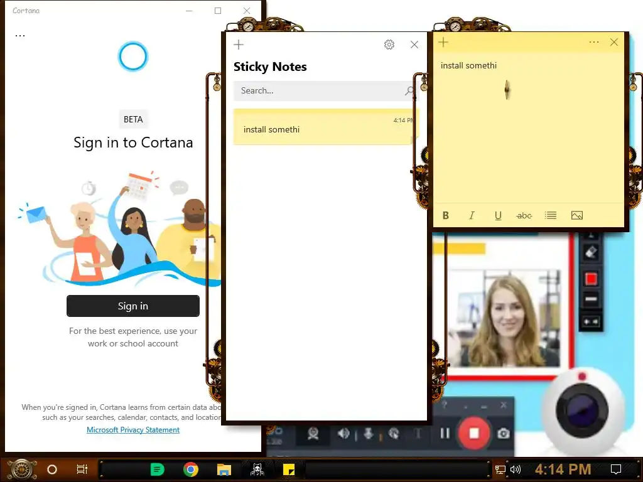Stop recording with the red stop button

pos(474,433)
